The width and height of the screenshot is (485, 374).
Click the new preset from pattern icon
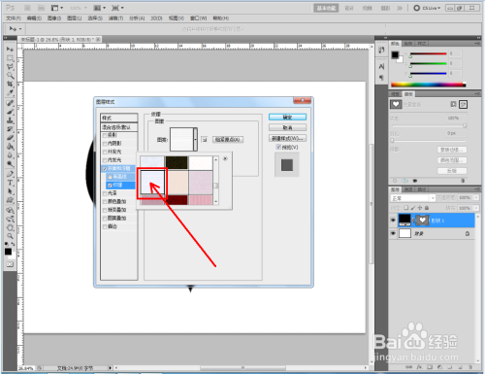tap(205, 140)
